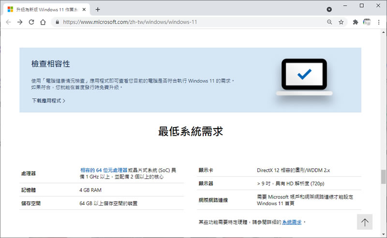Open the home page via house icon
This screenshot has height=238, width=387.
[43, 22]
